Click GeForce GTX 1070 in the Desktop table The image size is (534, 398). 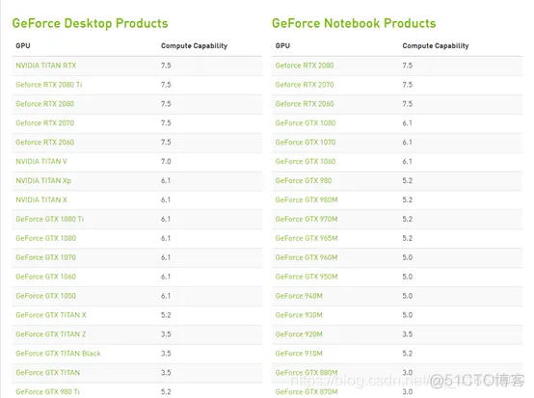click(x=45, y=257)
